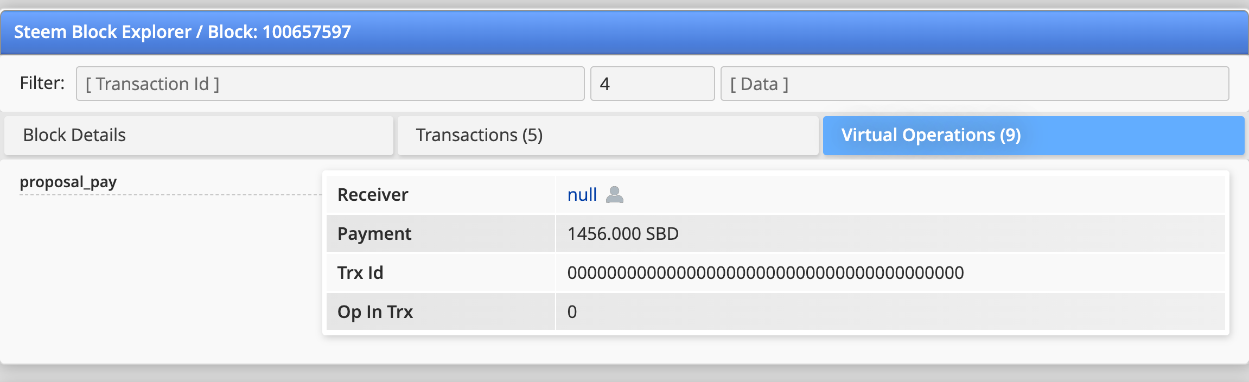Select the Virtual Operations (9) tab
This screenshot has width=1249, height=382.
coord(1033,135)
